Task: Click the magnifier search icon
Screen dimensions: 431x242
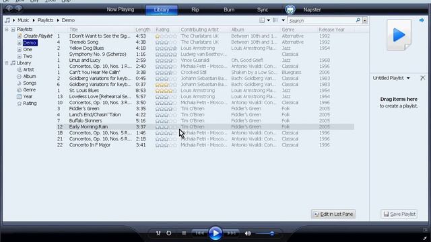Action: click(x=358, y=20)
